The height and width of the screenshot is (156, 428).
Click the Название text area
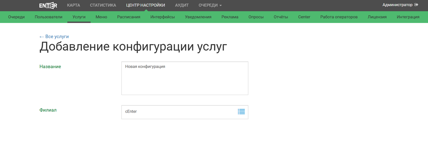coord(185,78)
